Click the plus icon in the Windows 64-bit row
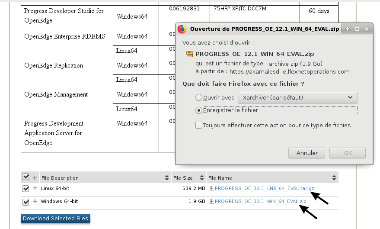The image size is (380, 229). click(35, 201)
